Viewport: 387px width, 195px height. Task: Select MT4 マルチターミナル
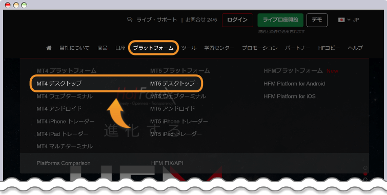click(65, 146)
